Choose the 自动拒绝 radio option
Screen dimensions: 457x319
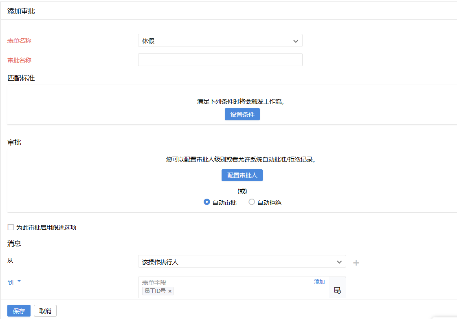252,202
